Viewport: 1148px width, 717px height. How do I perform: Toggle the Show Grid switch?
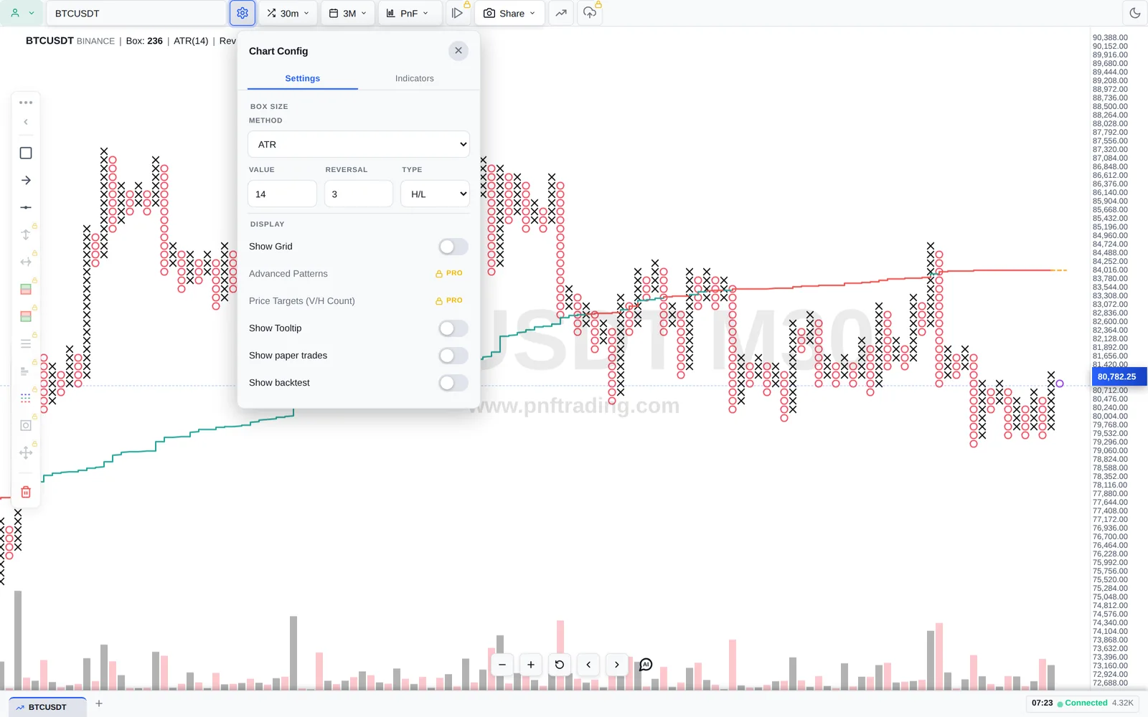tap(453, 247)
